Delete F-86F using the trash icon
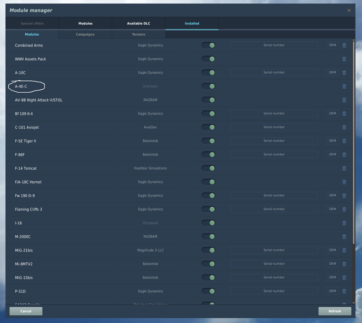Viewport: 362px width, 323px height. point(344,155)
